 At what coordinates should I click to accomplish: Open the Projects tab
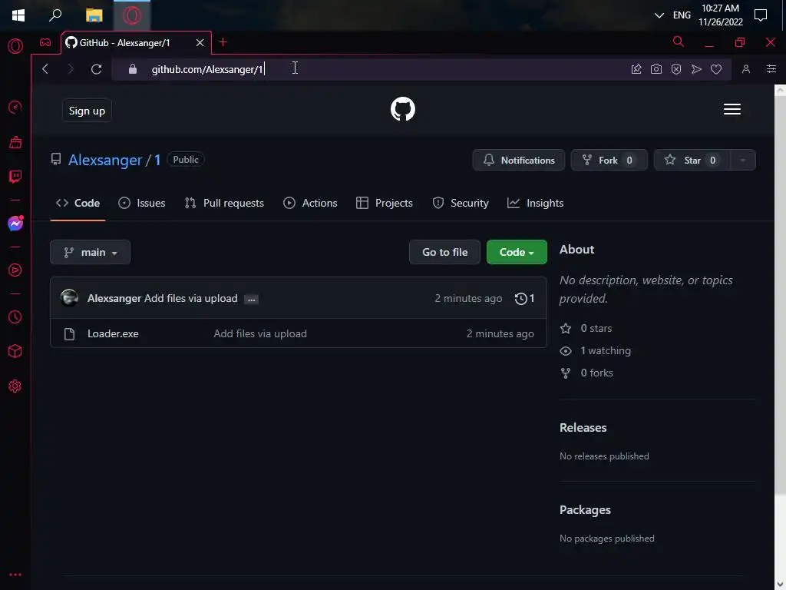click(385, 203)
